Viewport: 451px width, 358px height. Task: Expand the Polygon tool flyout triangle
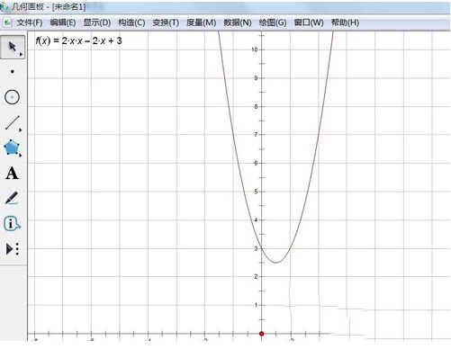point(21,156)
